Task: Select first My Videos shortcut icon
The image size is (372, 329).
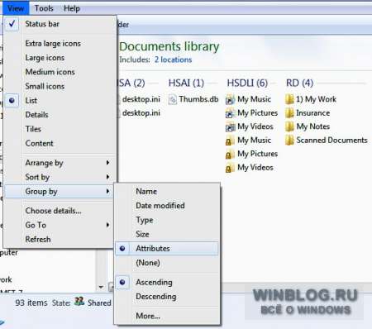Action: [x=230, y=126]
